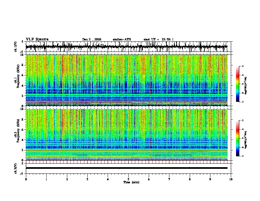
Task: Click the "-7" label on ch.2 color scale
Action: tap(242, 156)
